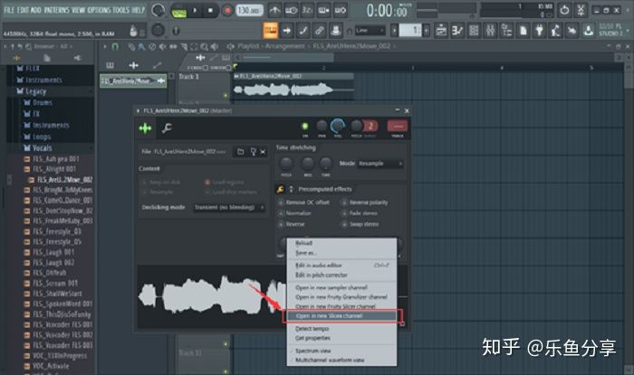Open the Mixer icon
Viewport: 634px width, 375px height.
490,30
